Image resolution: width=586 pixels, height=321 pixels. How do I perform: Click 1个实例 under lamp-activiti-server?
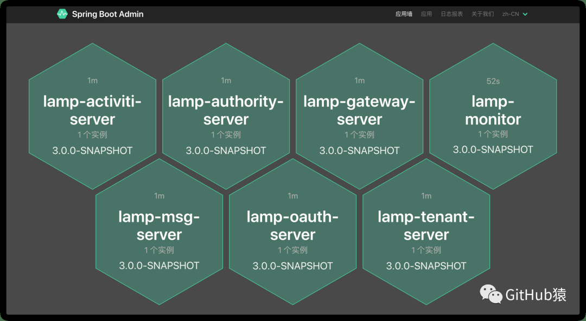coord(92,135)
